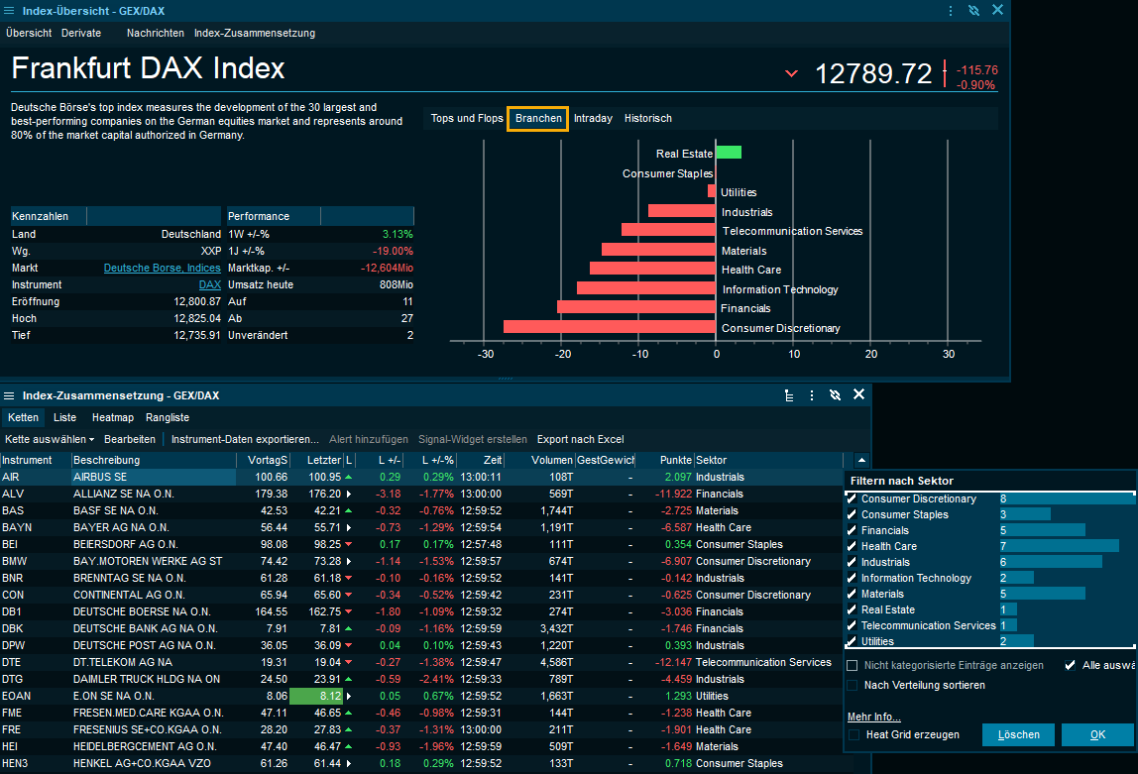Screen dimensions: 1138x774
Task: Open hamburger menu of Index-Übersicht window
Action: tap(10, 11)
